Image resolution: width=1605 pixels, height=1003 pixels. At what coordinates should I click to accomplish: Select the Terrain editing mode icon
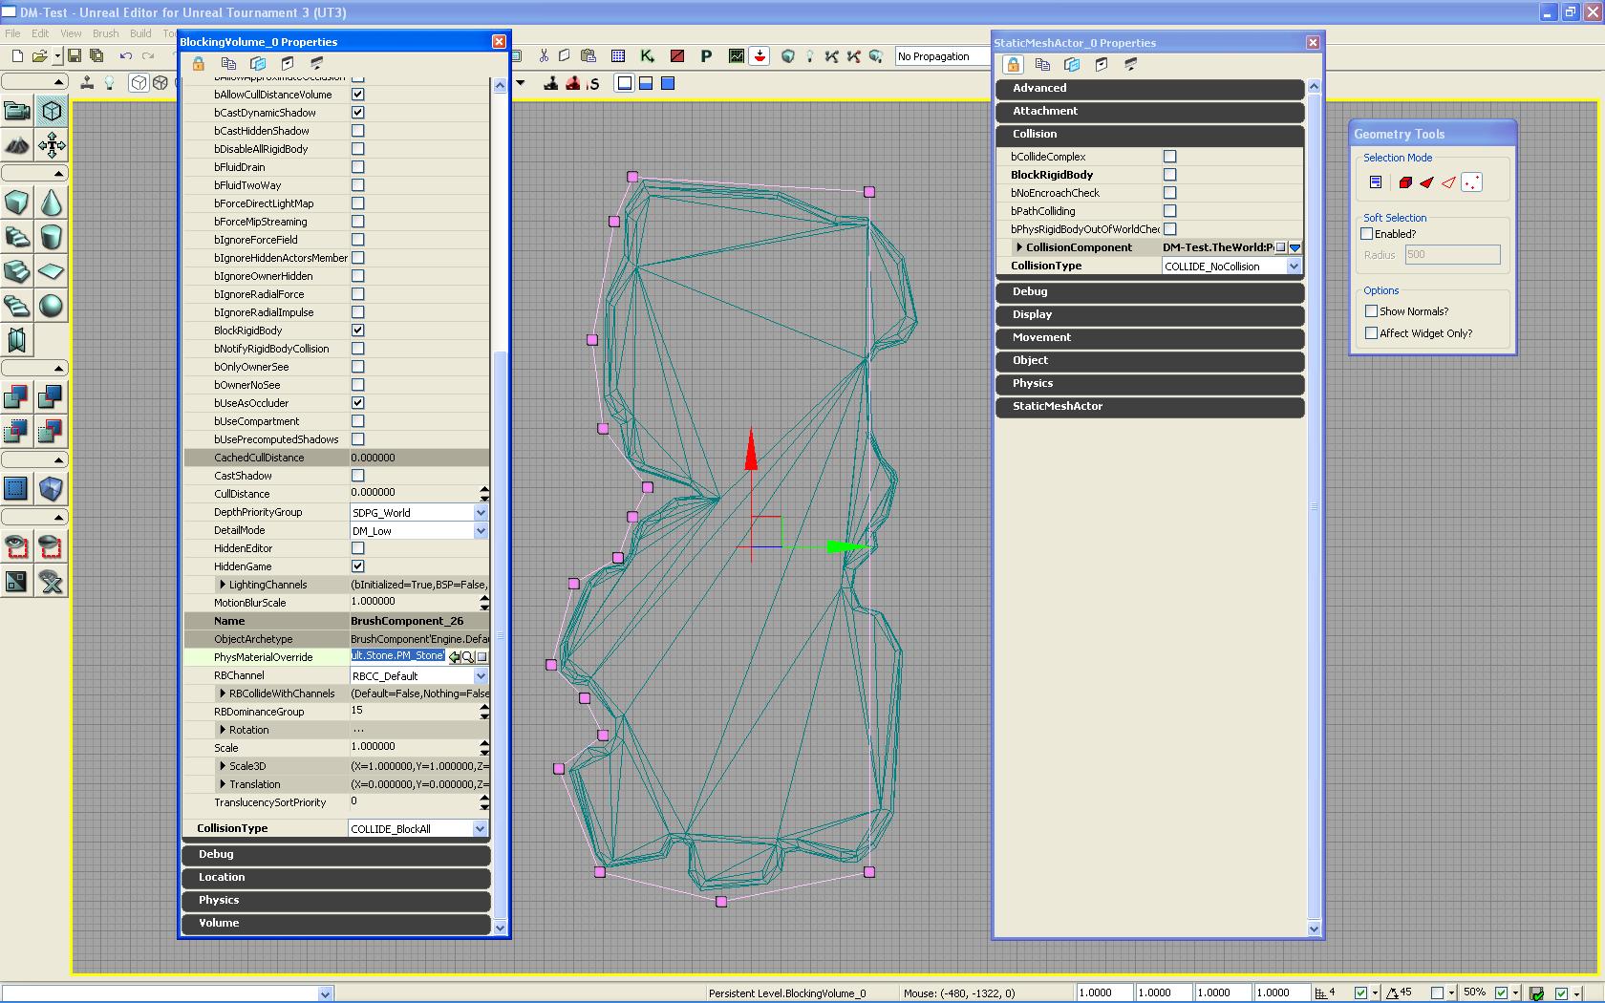(x=16, y=145)
